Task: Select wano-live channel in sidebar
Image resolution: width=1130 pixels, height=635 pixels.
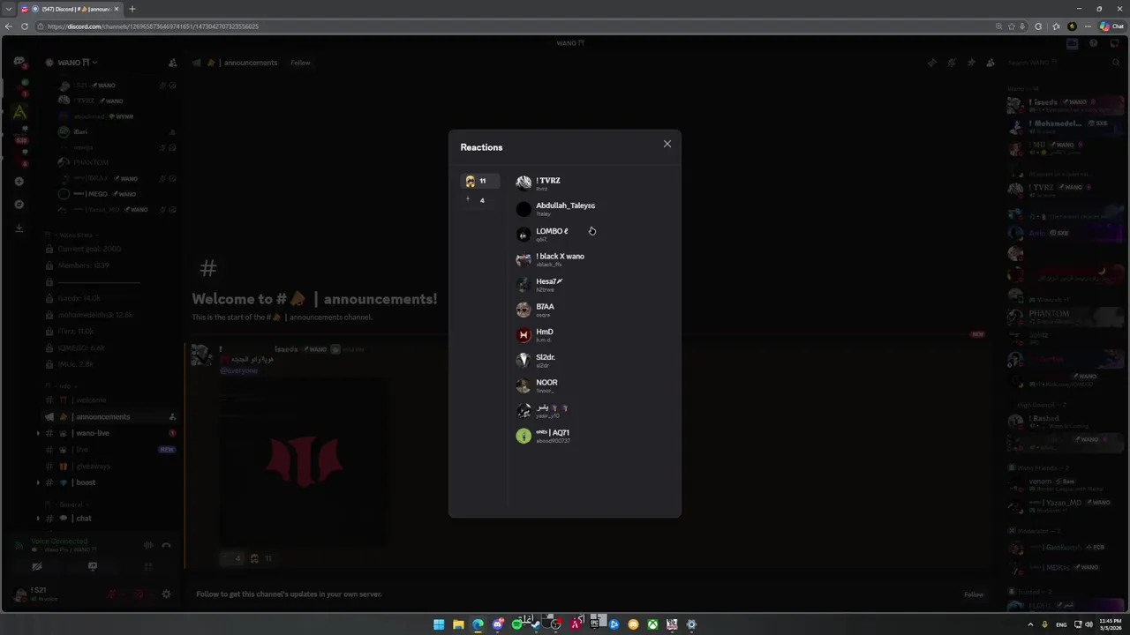Action: [x=110, y=433]
